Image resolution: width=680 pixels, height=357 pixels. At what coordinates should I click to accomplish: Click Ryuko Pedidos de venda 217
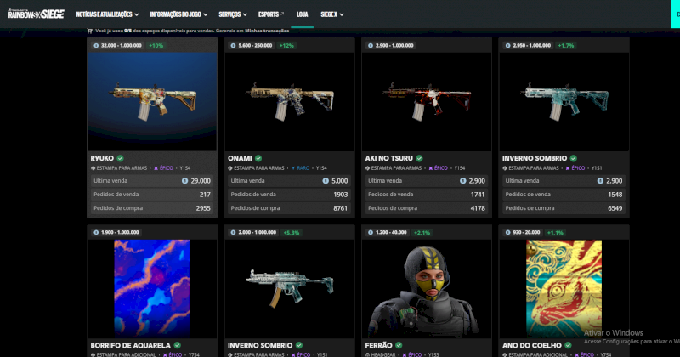(x=152, y=195)
